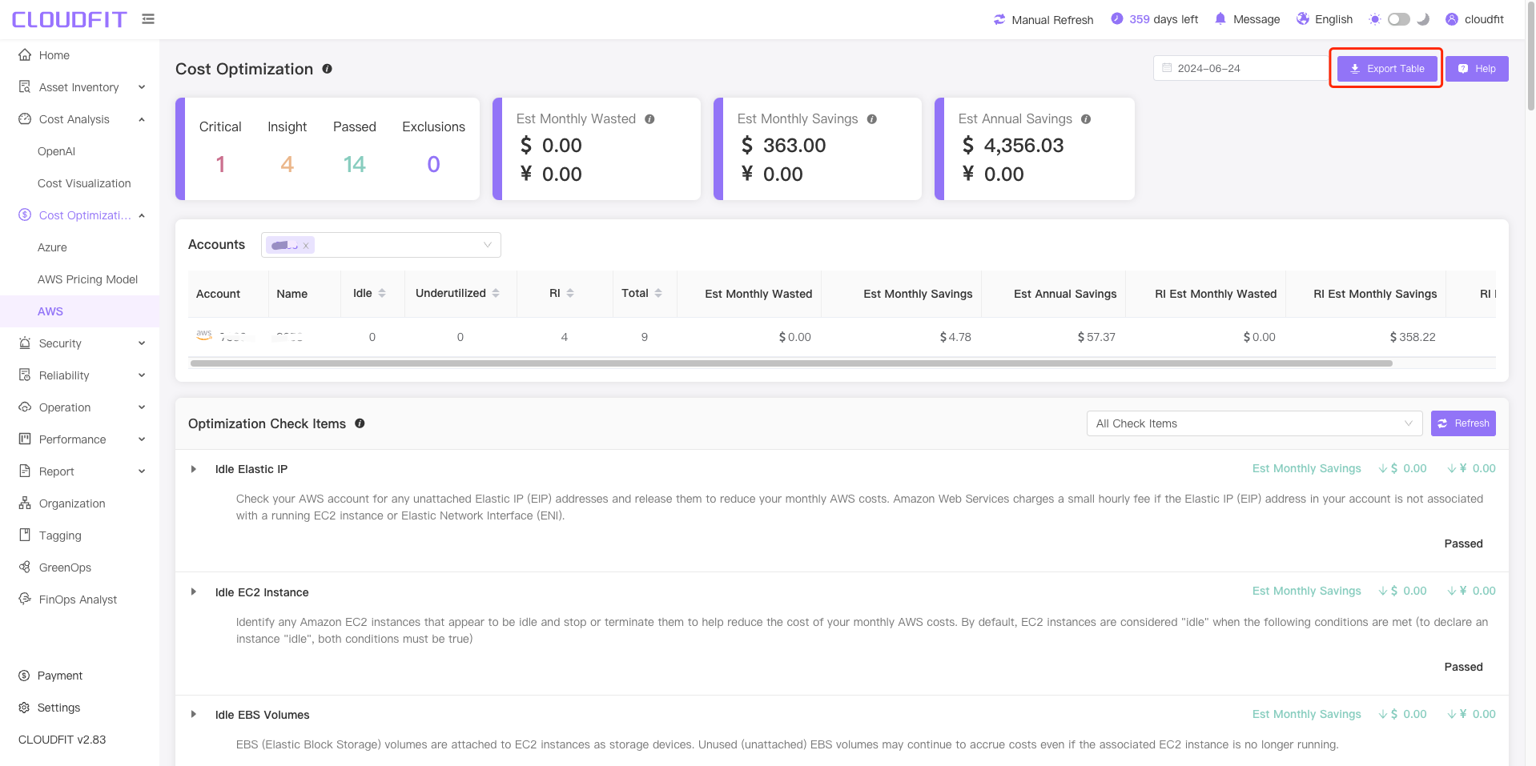Click the cloudfit user avatar icon

[x=1452, y=19]
